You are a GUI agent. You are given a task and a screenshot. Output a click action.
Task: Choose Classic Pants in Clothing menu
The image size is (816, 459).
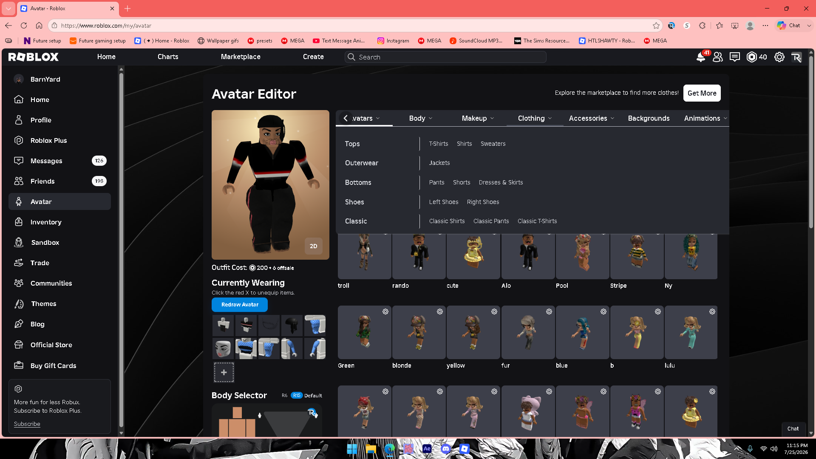[x=491, y=221]
